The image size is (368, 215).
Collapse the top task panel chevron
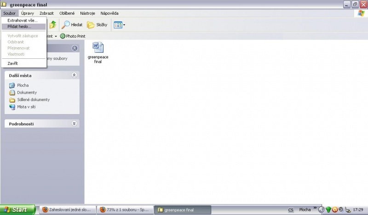tap(74, 48)
